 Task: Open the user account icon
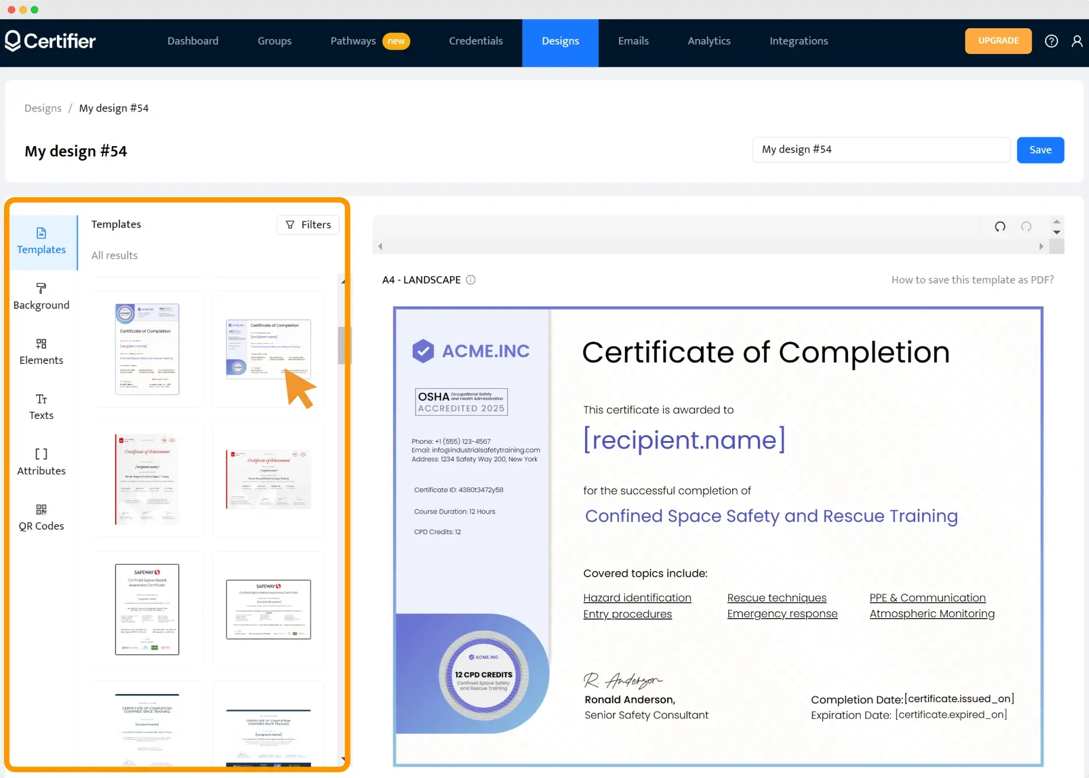click(1077, 41)
